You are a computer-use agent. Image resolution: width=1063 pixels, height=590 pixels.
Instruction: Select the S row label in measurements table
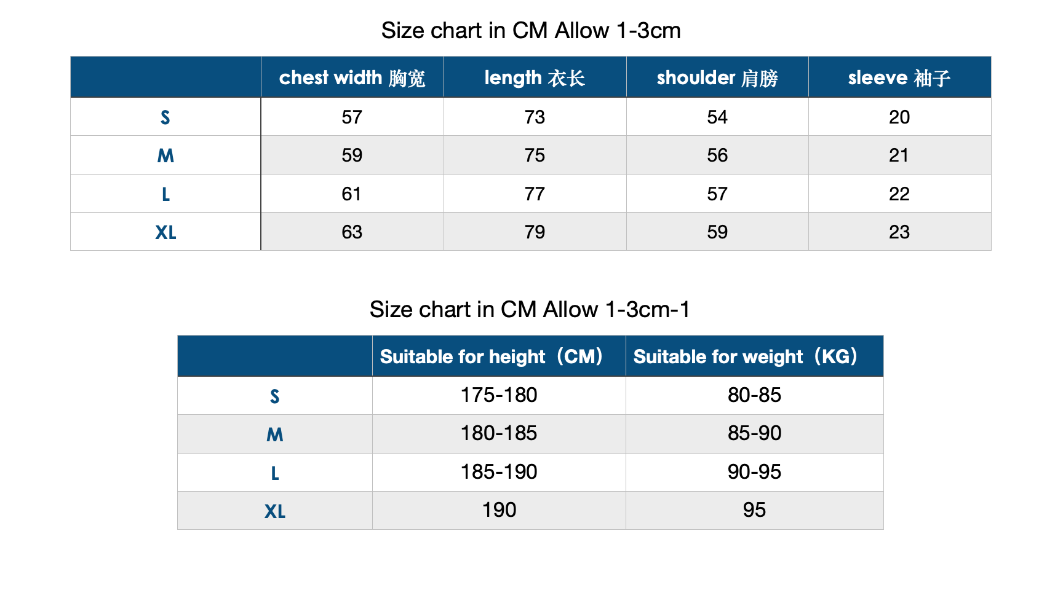(165, 117)
